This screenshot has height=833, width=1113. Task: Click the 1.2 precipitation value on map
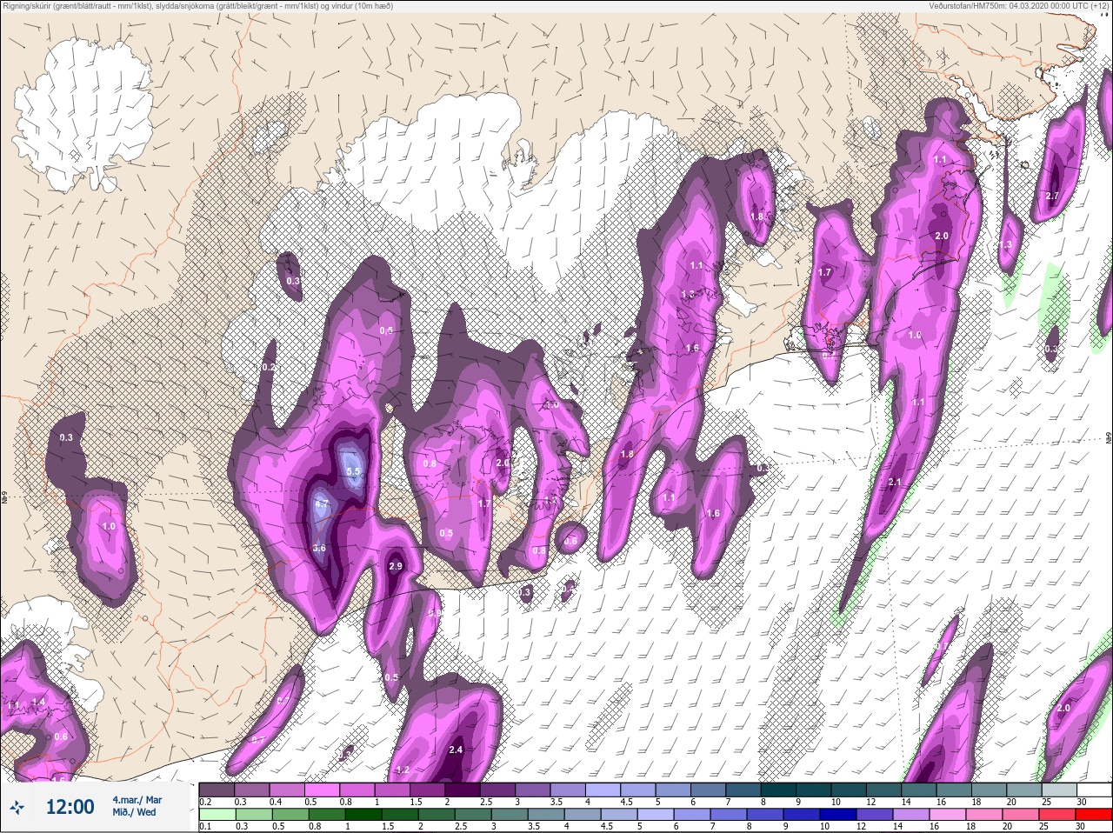(x=403, y=770)
